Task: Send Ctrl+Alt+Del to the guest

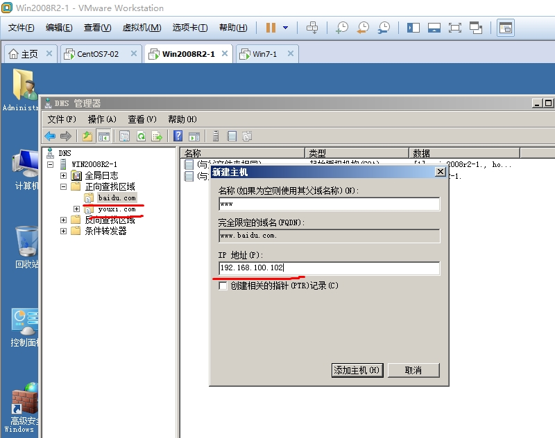Action: [x=311, y=28]
